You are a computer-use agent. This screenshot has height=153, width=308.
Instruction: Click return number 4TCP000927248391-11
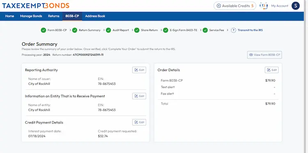tap(88, 55)
